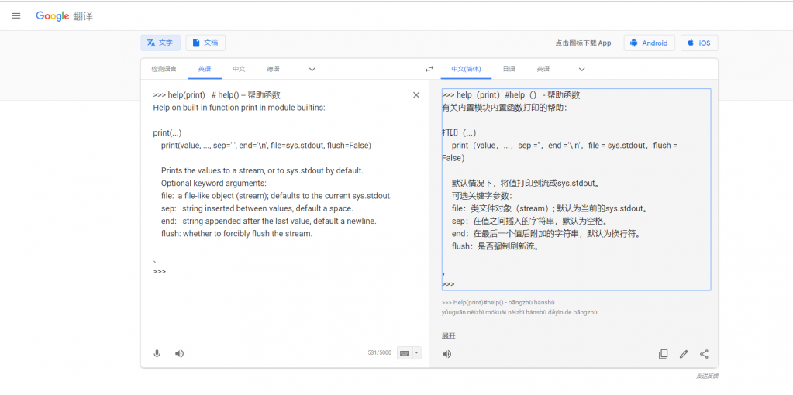The image size is (793, 395).
Task: Share the translation via share icon
Action: [704, 354]
